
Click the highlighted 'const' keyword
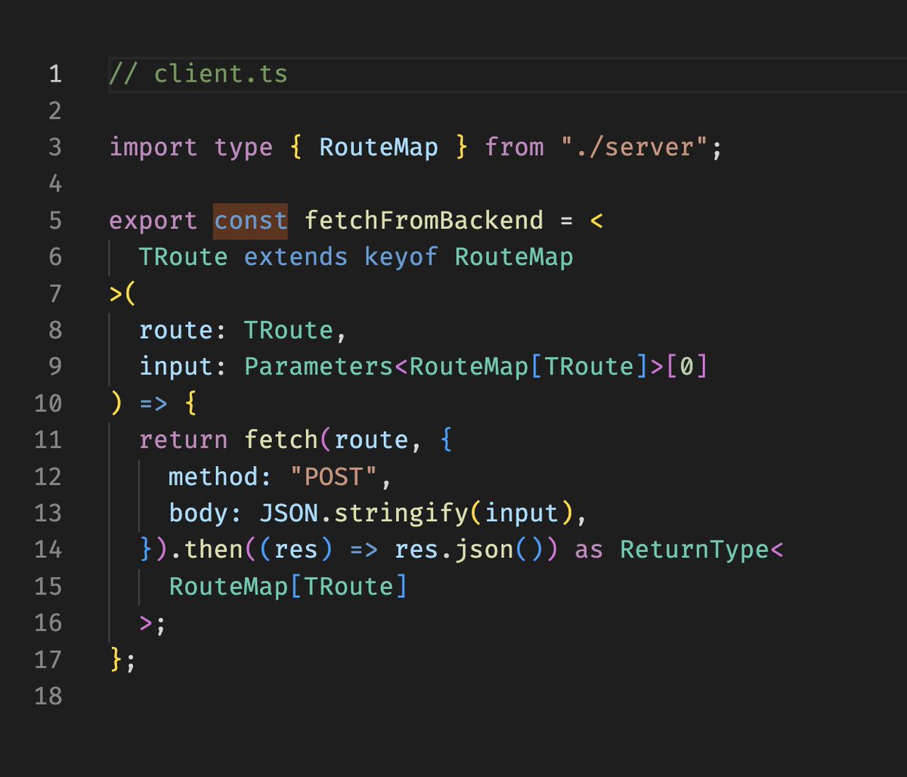click(x=251, y=220)
